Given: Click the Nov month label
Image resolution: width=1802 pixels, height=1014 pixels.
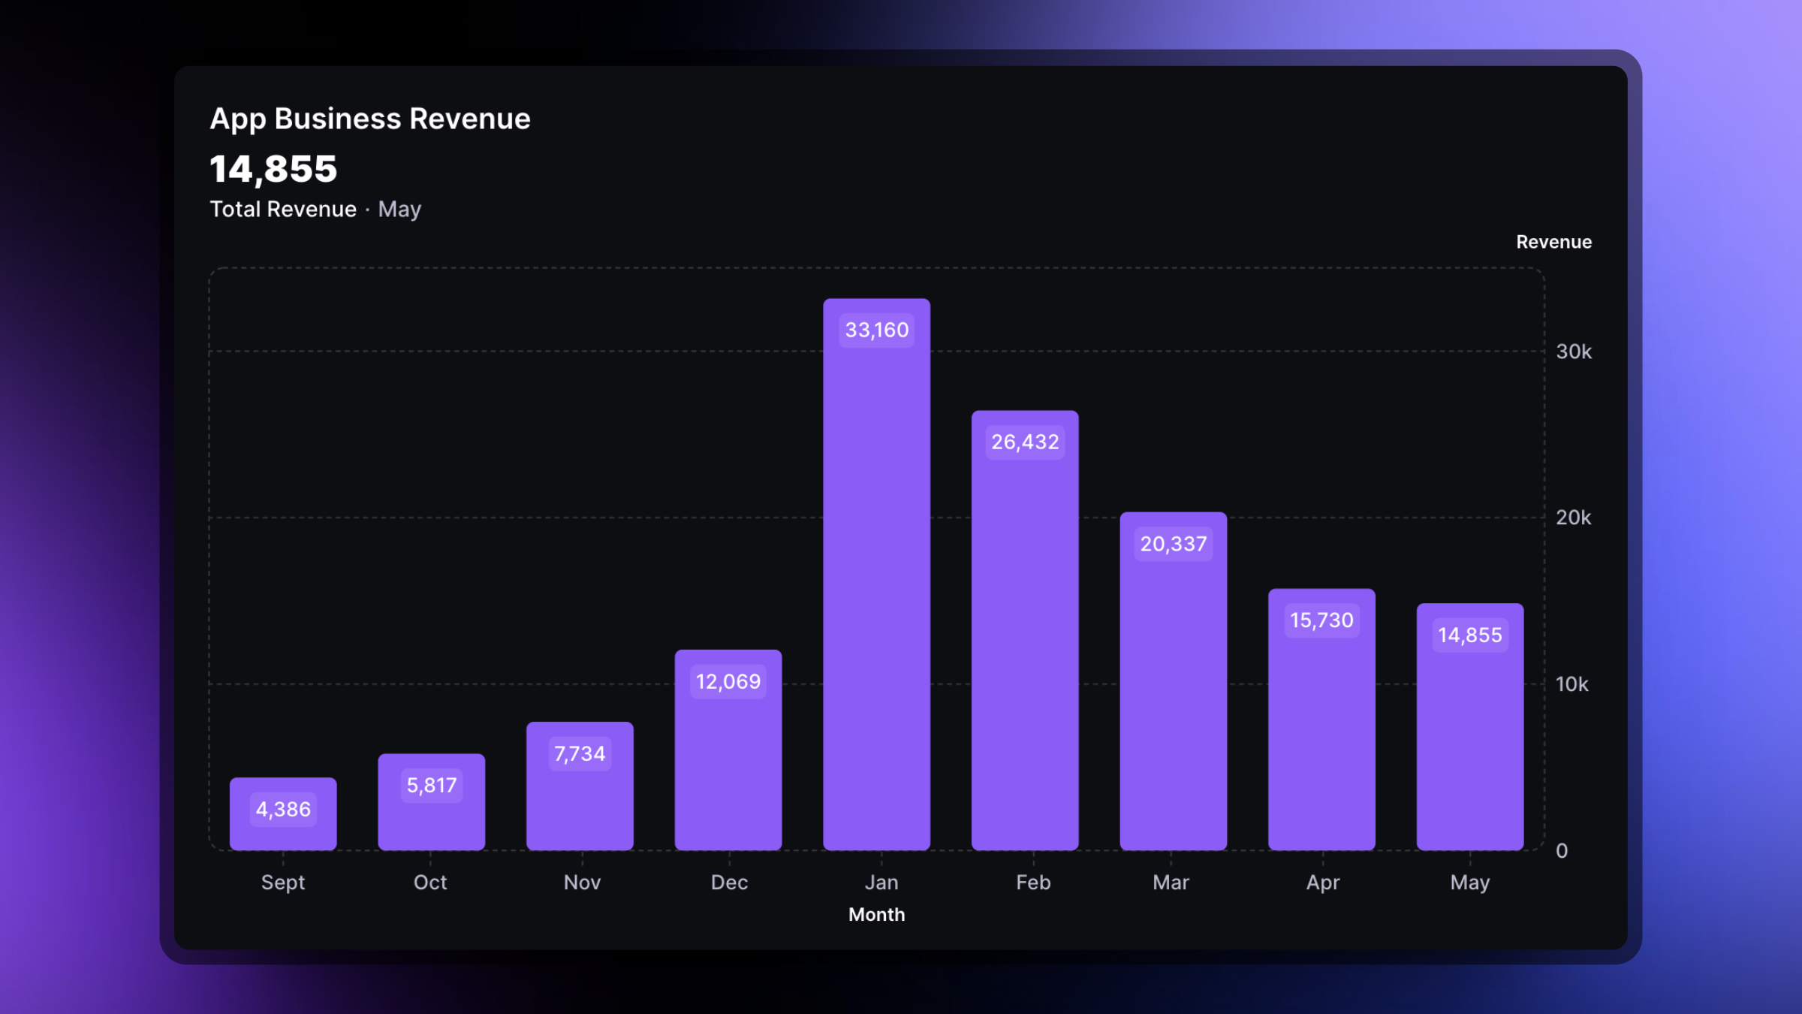Looking at the screenshot, I should (x=582, y=882).
